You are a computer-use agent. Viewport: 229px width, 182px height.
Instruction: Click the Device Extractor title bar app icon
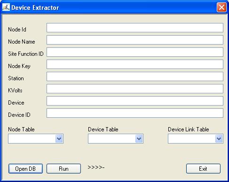pyautogui.click(x=6, y=8)
